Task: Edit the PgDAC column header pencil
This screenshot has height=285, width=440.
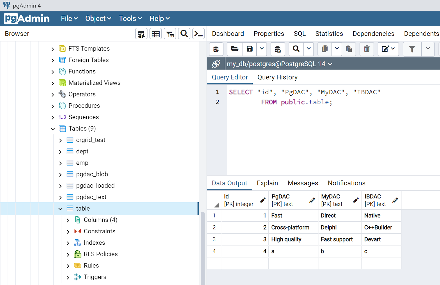Action: (312, 200)
